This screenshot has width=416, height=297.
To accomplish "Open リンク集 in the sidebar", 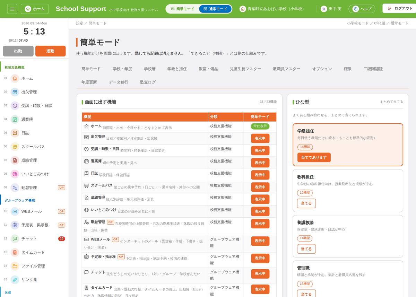I will click(34, 280).
